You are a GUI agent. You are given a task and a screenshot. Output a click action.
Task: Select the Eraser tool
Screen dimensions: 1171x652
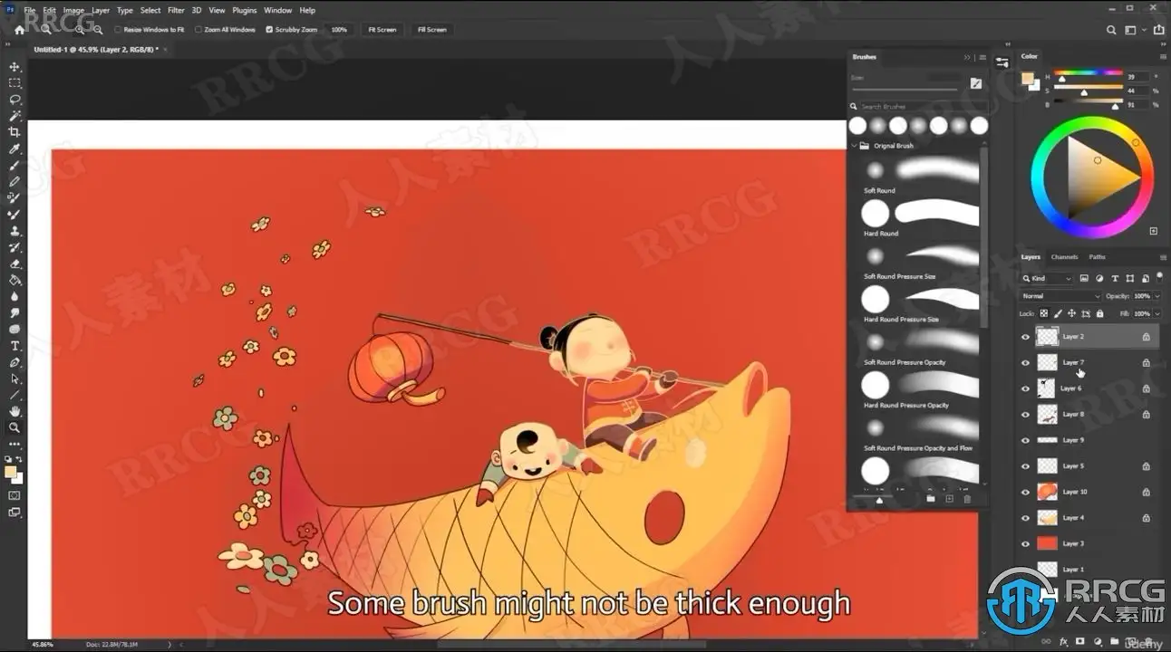(x=15, y=264)
